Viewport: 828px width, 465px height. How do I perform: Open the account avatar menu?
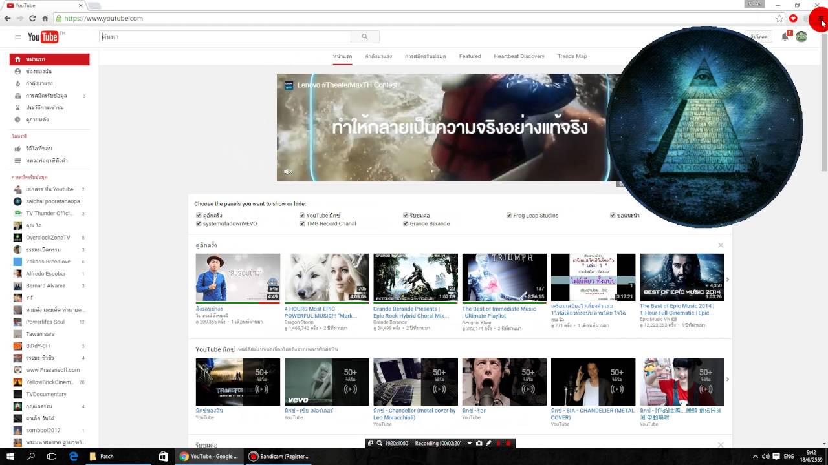(801, 37)
